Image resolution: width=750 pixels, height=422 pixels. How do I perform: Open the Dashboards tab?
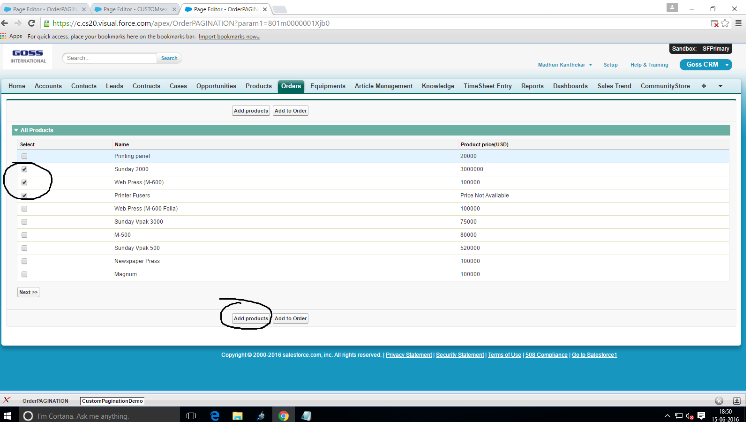pyautogui.click(x=570, y=86)
